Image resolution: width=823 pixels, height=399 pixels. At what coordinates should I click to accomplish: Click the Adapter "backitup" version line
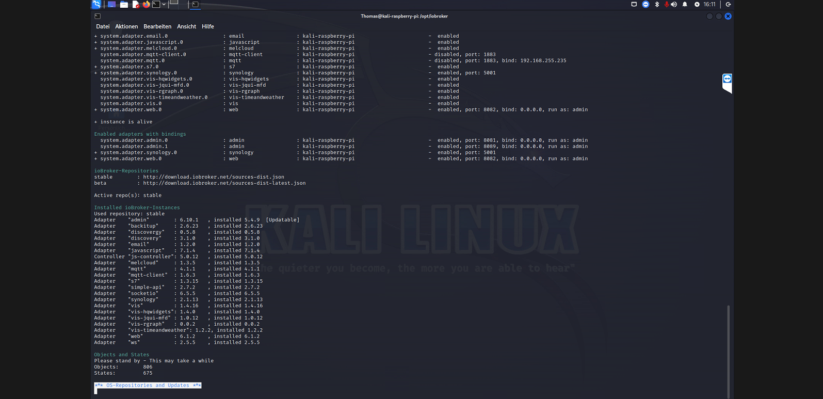pyautogui.click(x=178, y=226)
